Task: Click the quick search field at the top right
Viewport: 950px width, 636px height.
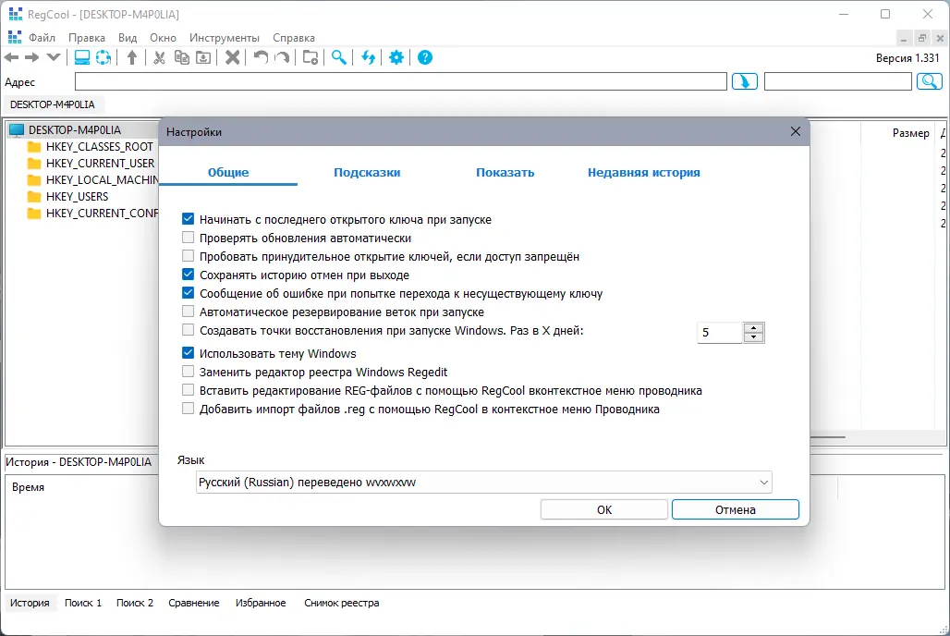Action: 838,81
